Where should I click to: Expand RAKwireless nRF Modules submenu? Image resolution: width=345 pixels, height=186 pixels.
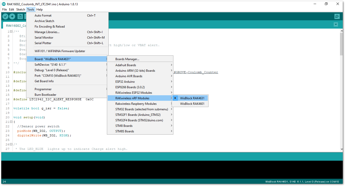click(140, 98)
